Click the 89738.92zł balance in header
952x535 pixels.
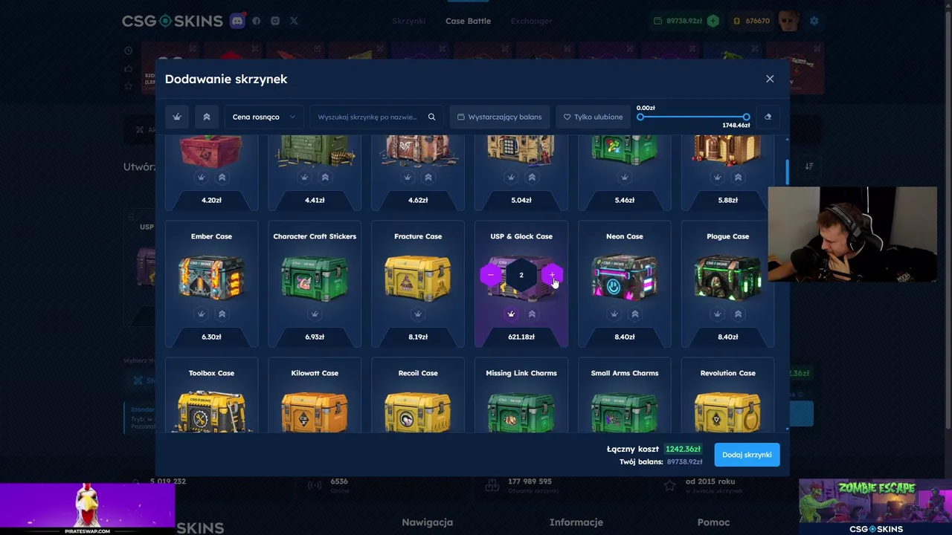pyautogui.click(x=684, y=21)
